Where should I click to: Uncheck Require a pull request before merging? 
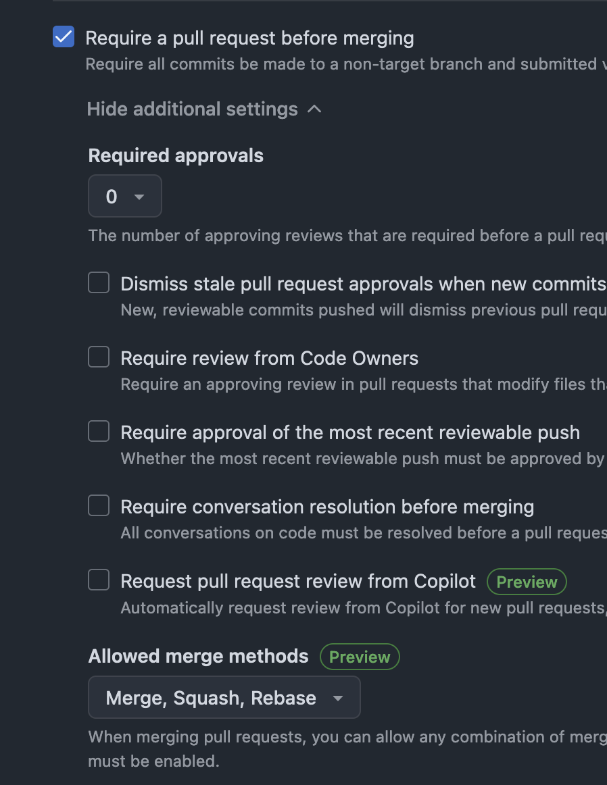(64, 37)
